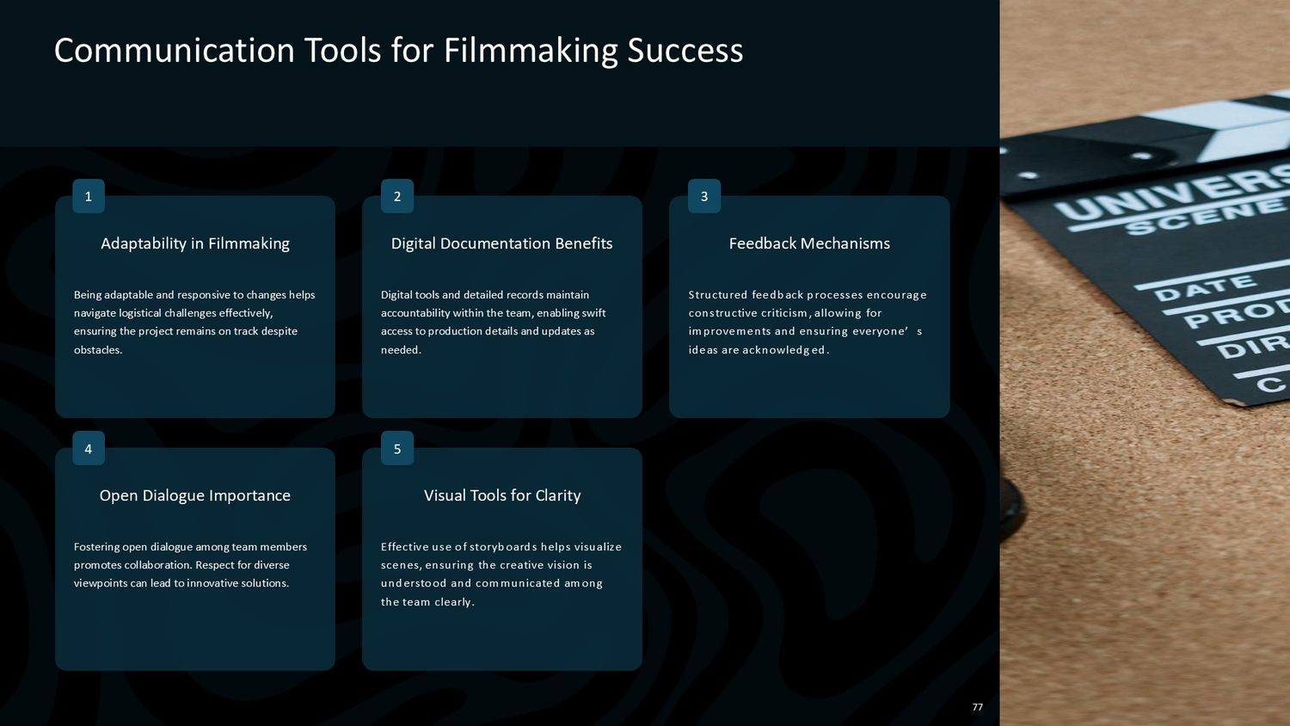
Task: Click number badge 3 on Feedback Mechanisms card
Action: [704, 196]
